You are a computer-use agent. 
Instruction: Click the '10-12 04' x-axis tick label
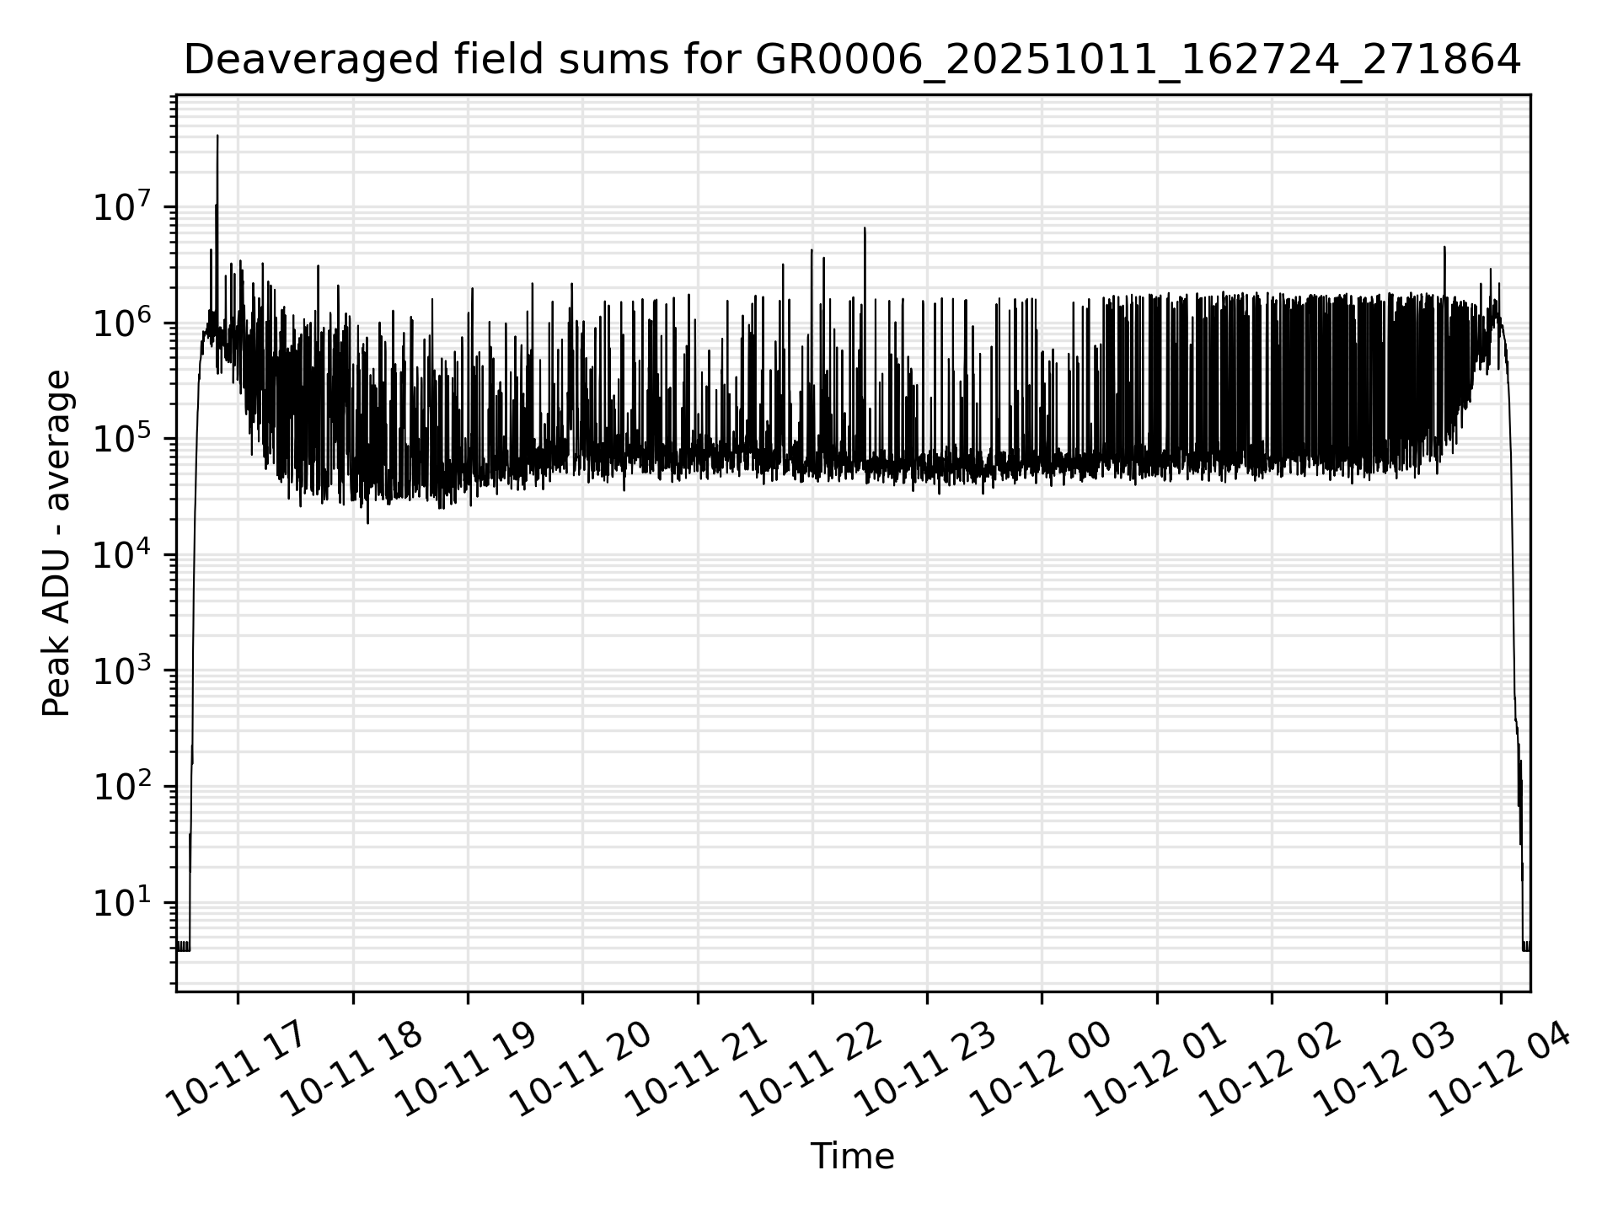click(x=1498, y=1068)
